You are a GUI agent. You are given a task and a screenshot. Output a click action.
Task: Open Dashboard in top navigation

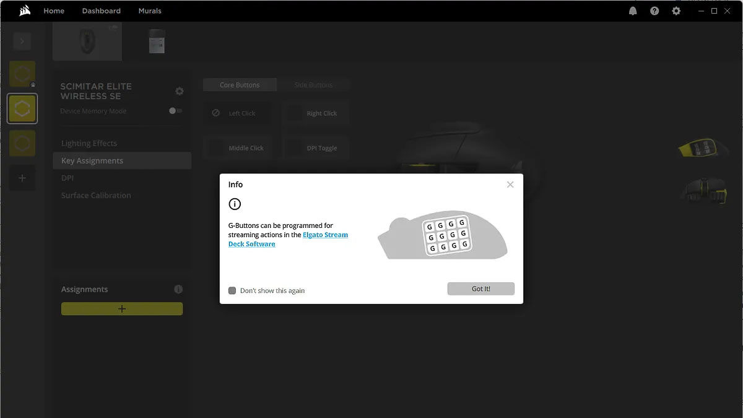coord(102,11)
